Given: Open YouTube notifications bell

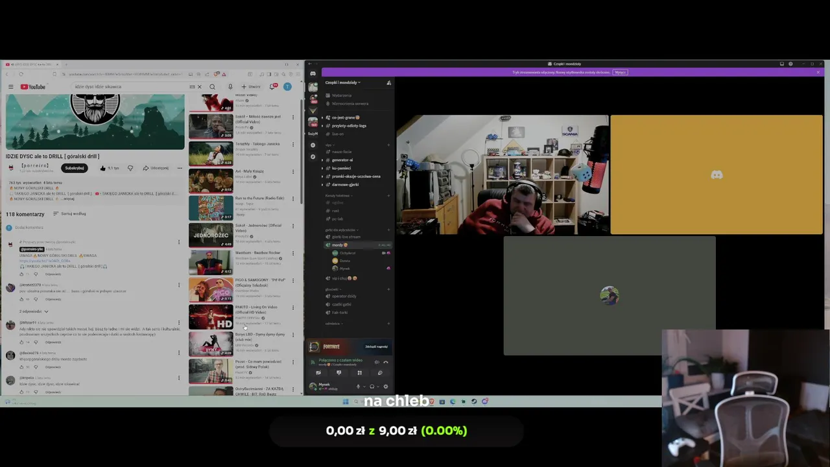Looking at the screenshot, I should coord(273,86).
